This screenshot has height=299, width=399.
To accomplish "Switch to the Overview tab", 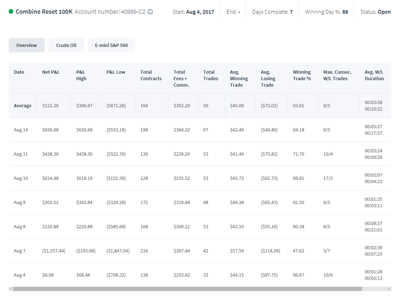I will click(26, 45).
